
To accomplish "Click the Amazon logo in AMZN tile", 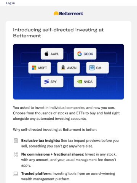I will (x=63, y=68).
